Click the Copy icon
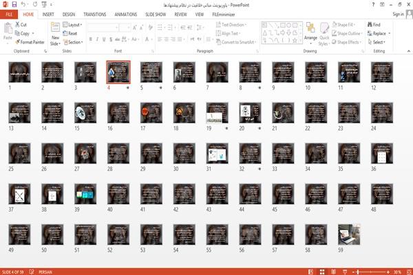This screenshot has width=413, height=275. tap(17, 34)
